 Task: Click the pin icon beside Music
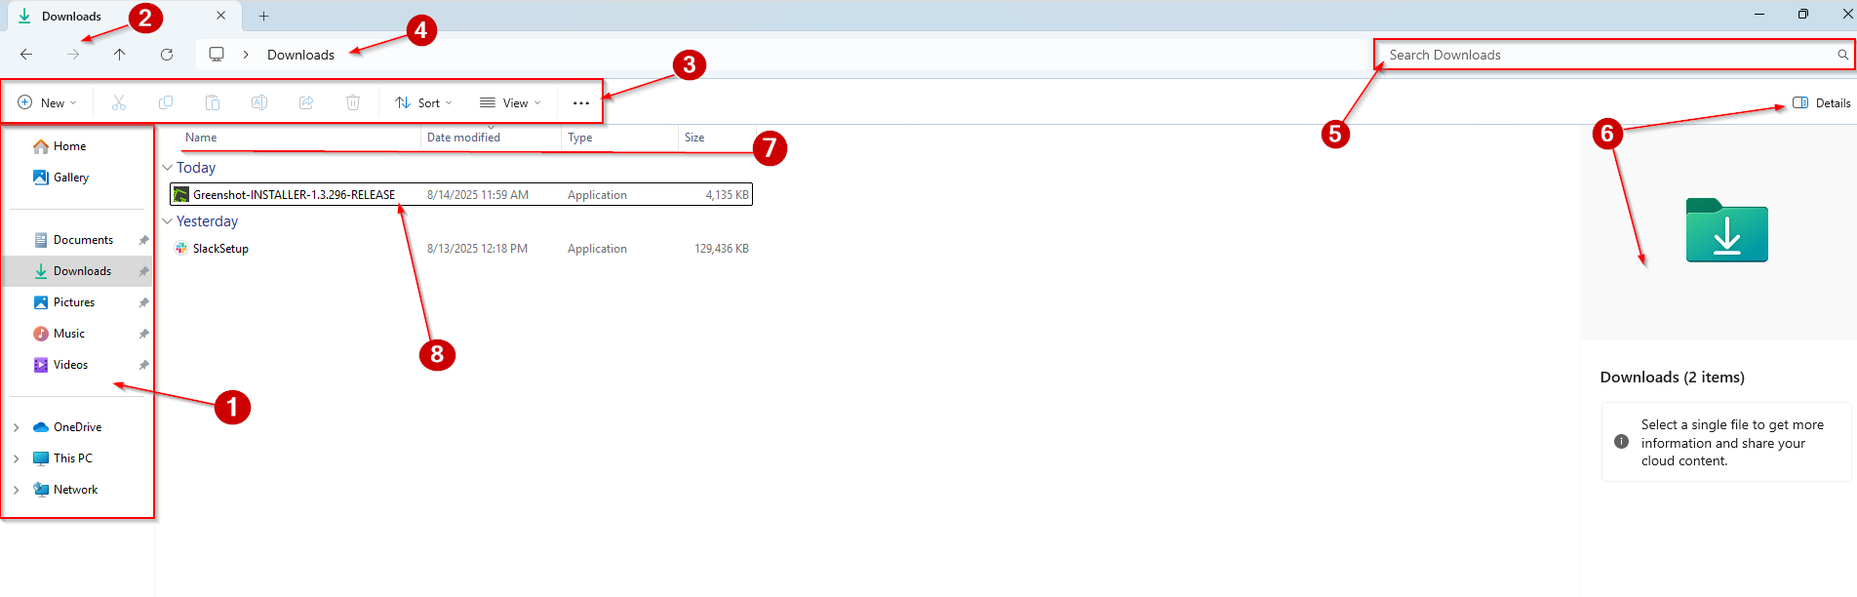[x=144, y=334]
